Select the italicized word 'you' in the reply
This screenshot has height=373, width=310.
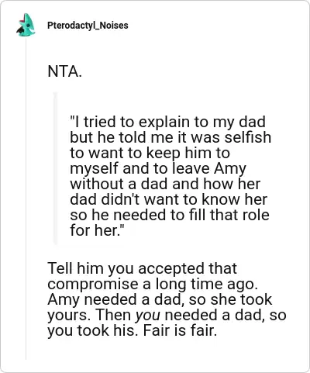pos(148,316)
